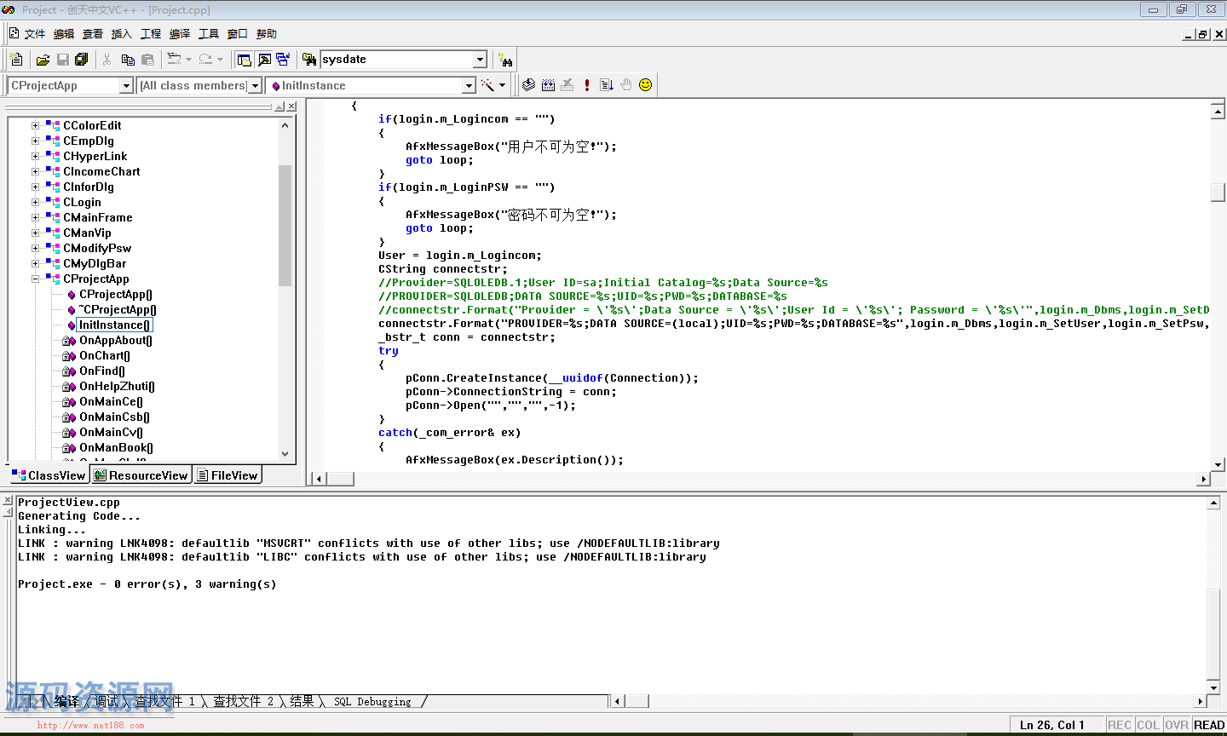Viewport: 1227px width, 736px height.
Task: Select CModifyPsw class in tree
Action: click(97, 248)
